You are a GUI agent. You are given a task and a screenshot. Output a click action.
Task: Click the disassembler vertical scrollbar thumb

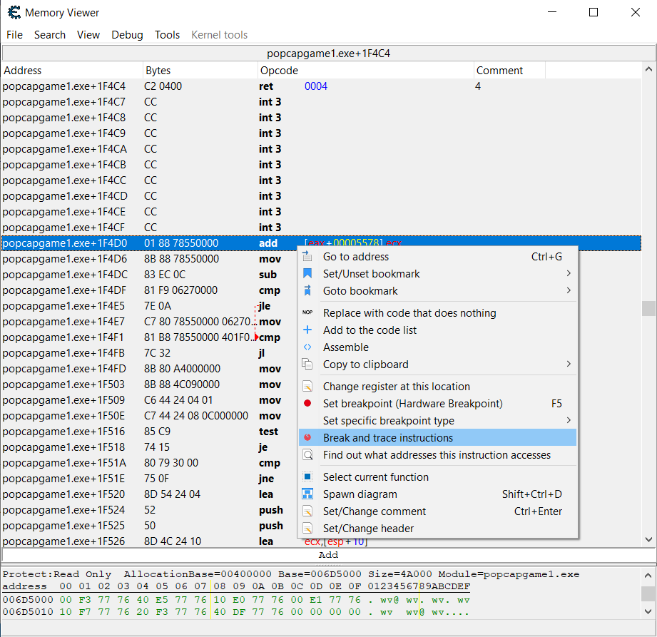click(648, 308)
